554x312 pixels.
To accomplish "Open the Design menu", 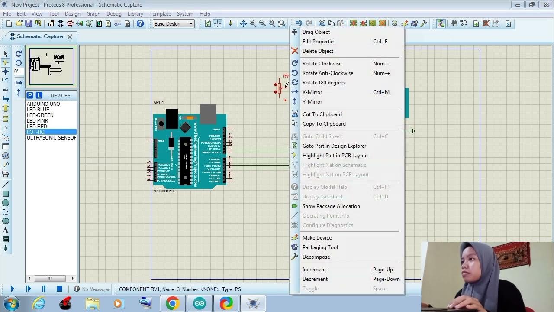I will point(73,14).
